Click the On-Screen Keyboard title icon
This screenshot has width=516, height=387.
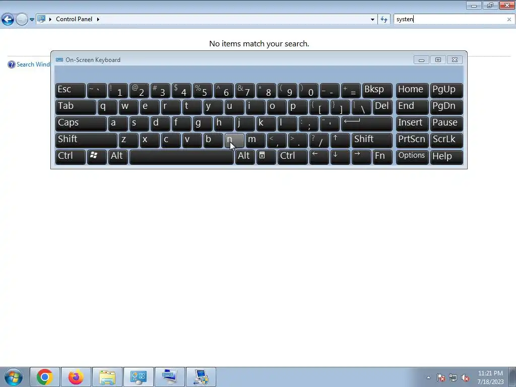pos(59,60)
